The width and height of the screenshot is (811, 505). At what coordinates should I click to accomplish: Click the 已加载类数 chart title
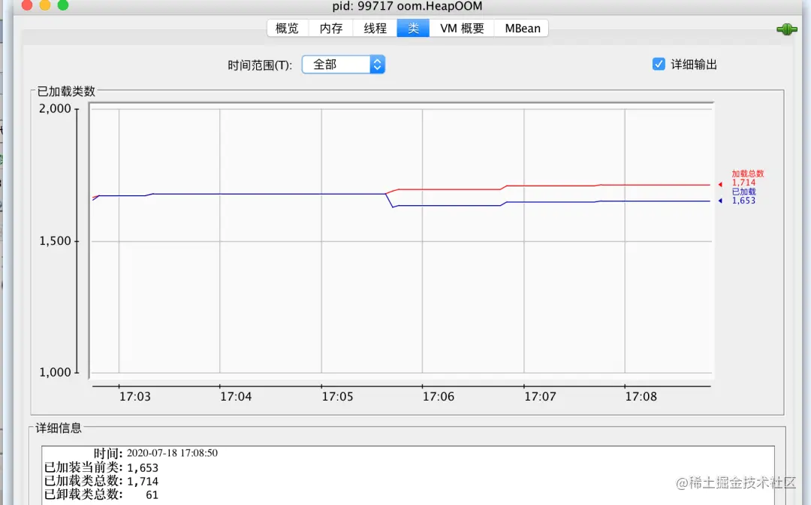tap(66, 92)
